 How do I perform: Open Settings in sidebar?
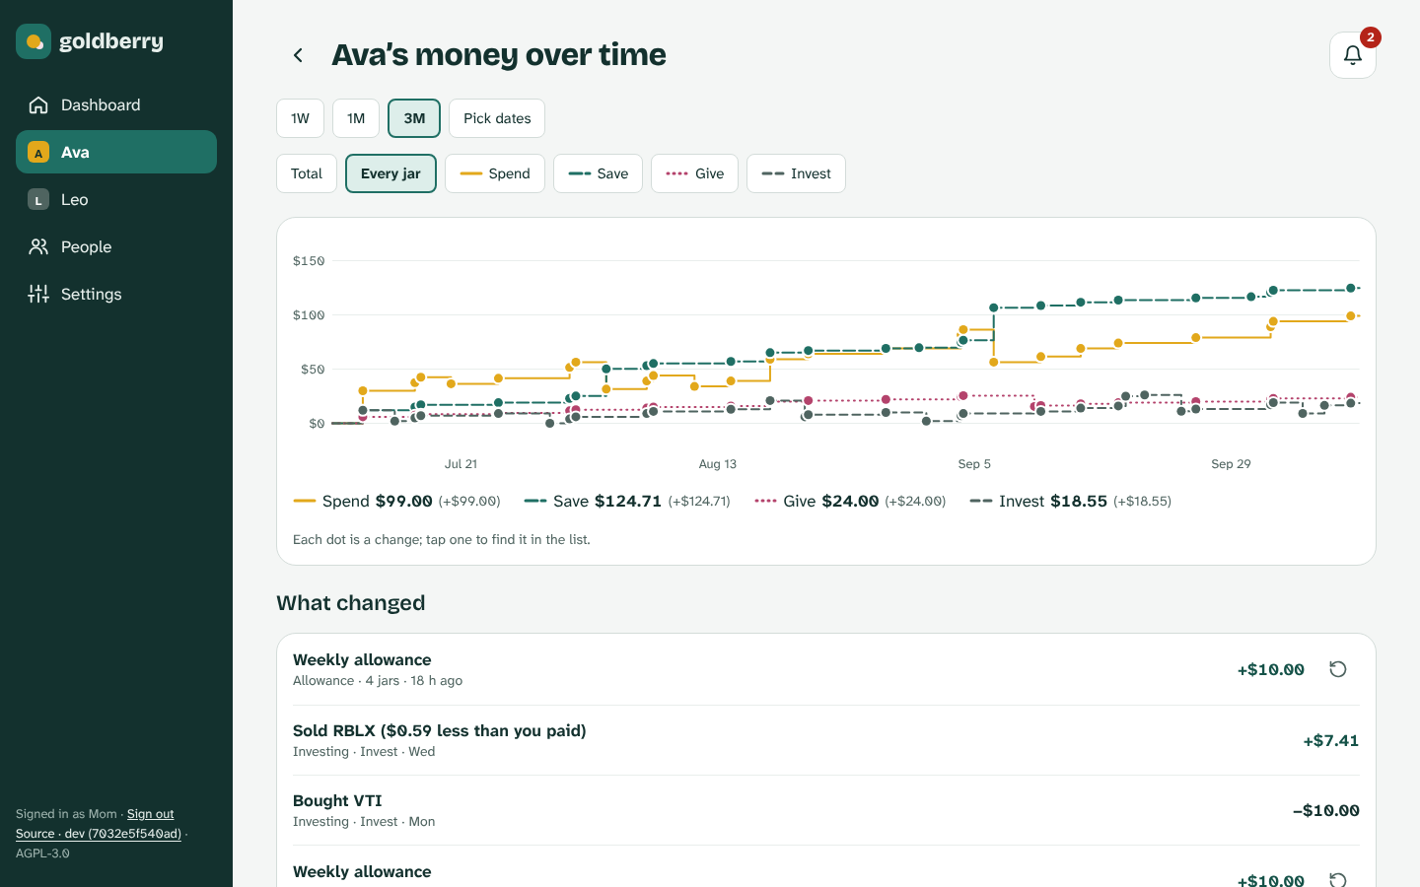pyautogui.click(x=116, y=294)
